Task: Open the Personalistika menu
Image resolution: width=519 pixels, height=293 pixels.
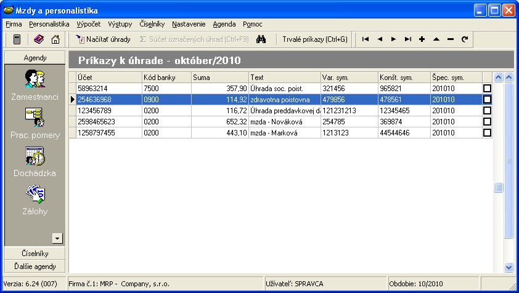Action: click(49, 24)
